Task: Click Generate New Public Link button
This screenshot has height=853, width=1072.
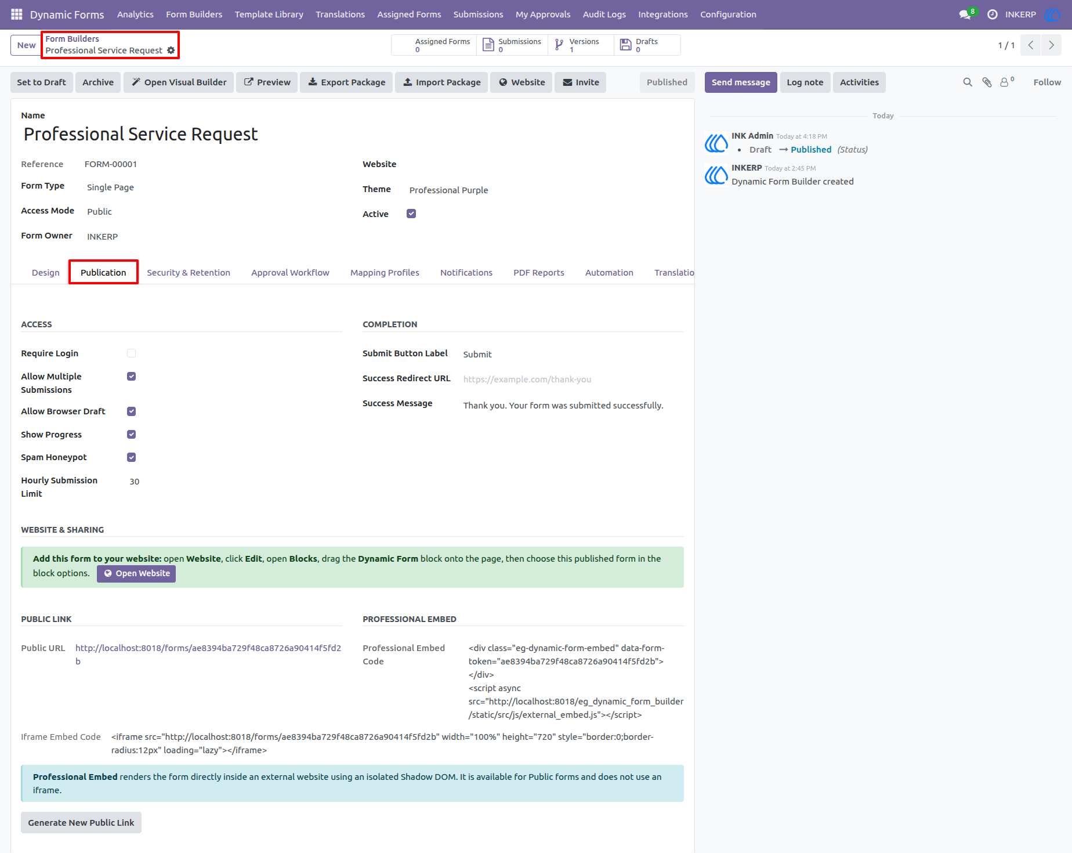Action: [81, 823]
